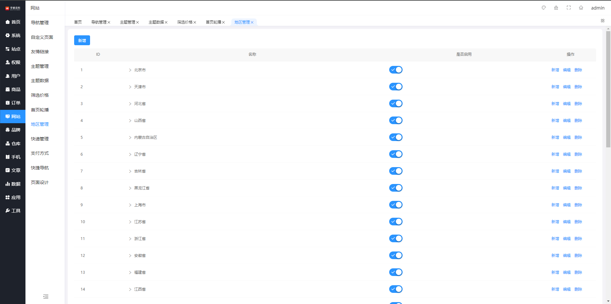
Task: Close the 导航管理 tab
Action: pyautogui.click(x=109, y=22)
